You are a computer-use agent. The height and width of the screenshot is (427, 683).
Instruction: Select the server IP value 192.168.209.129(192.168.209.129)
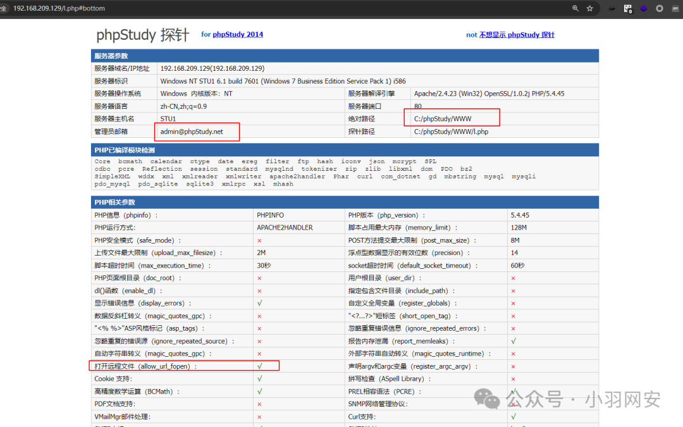(x=212, y=68)
